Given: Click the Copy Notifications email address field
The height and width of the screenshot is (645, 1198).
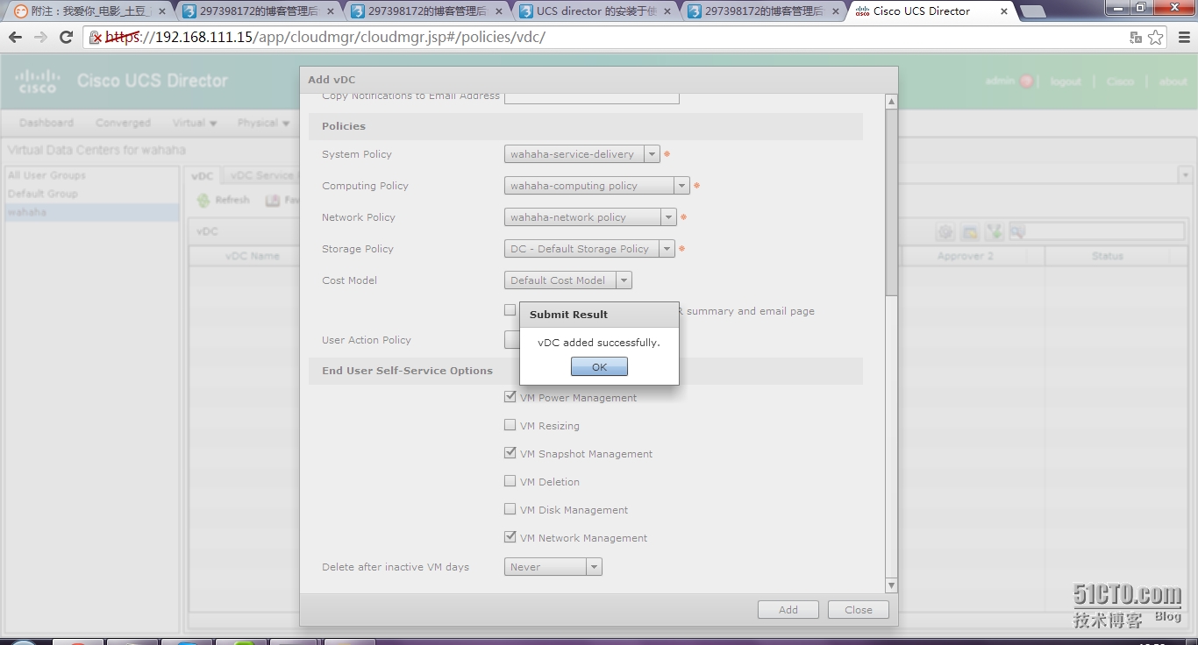Looking at the screenshot, I should point(592,96).
